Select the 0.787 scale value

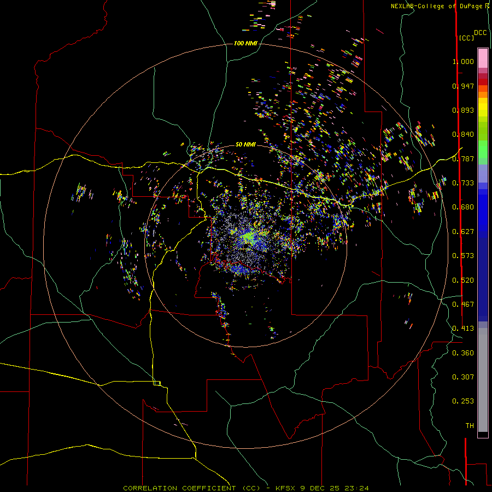(463, 159)
